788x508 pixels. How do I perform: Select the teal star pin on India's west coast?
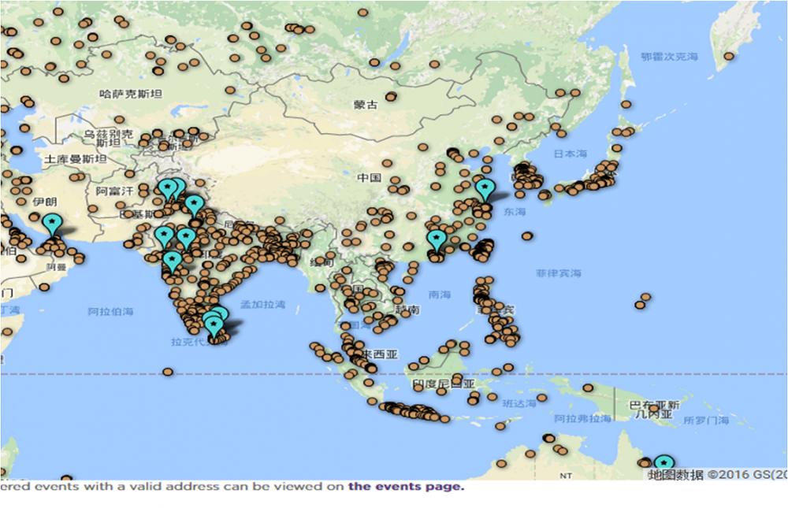tap(173, 262)
